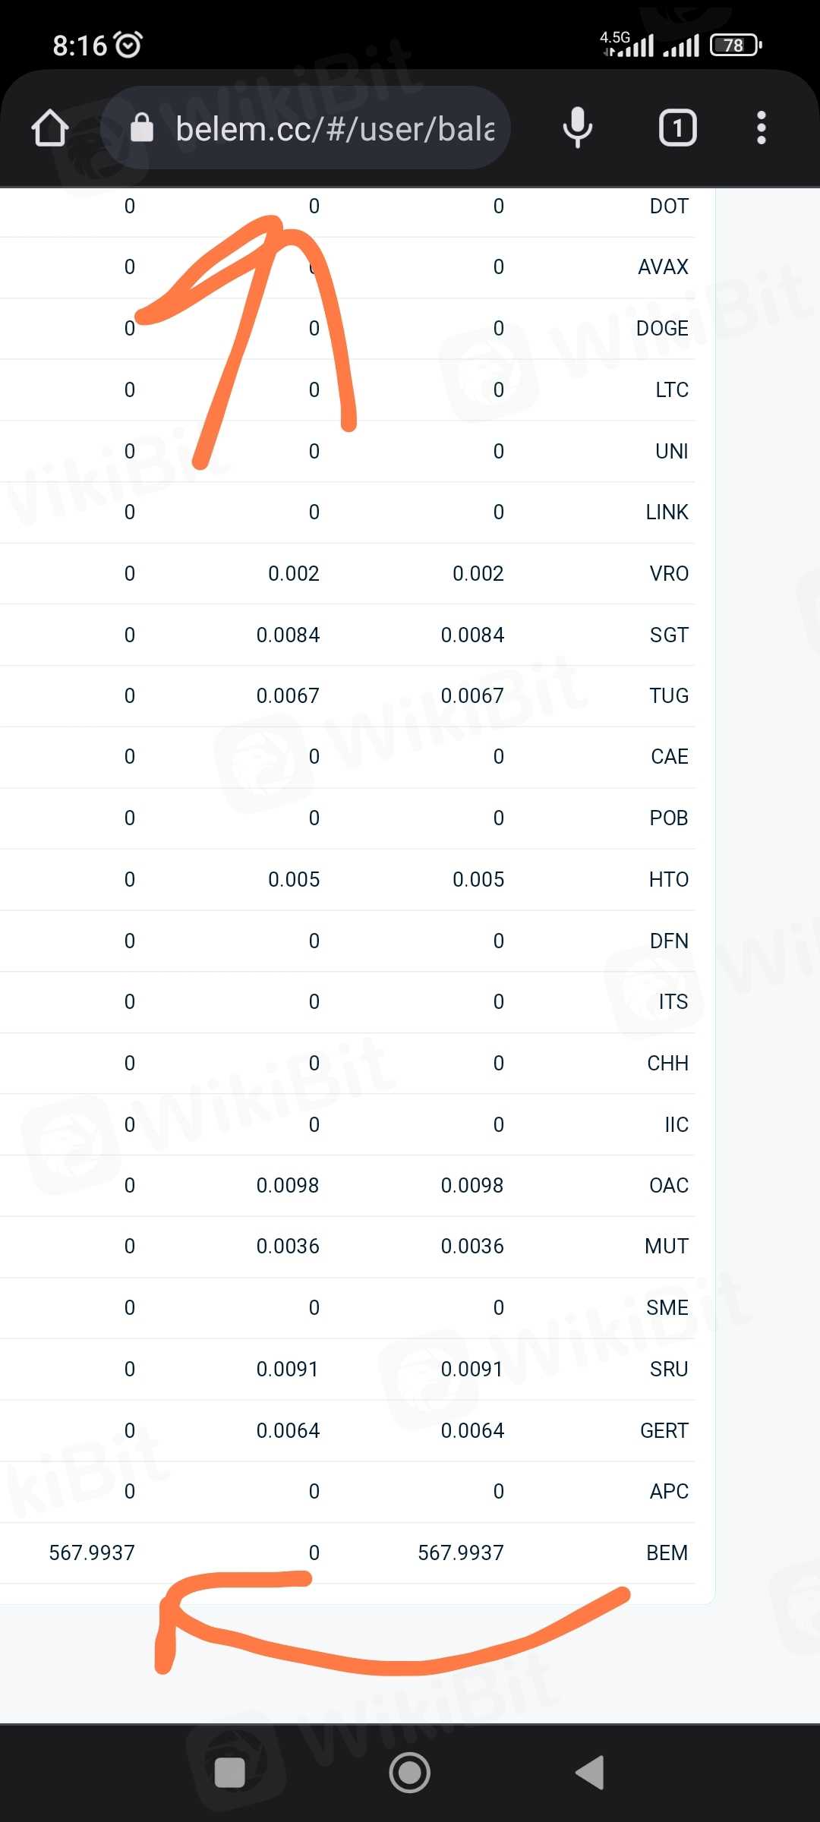Tap the DOGE coin label

pyautogui.click(x=662, y=328)
